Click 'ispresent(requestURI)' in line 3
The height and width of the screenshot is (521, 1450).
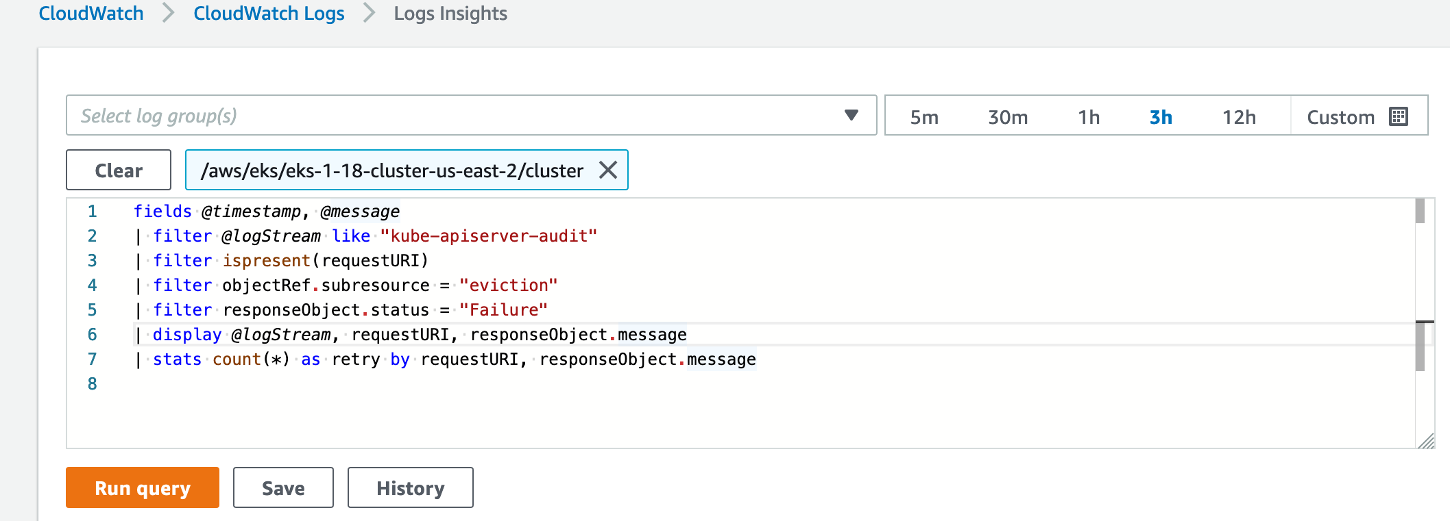[326, 260]
